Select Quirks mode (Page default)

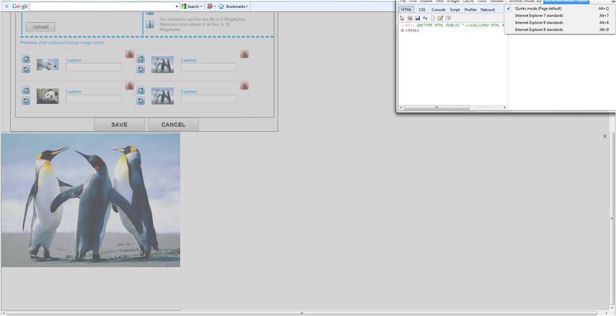pyautogui.click(x=559, y=8)
